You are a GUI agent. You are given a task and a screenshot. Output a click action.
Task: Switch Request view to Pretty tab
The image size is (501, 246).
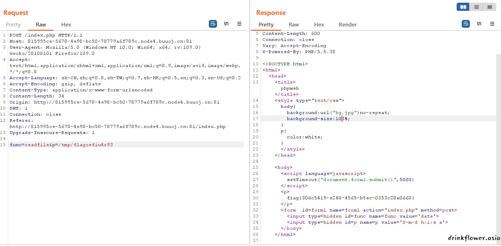(13, 25)
